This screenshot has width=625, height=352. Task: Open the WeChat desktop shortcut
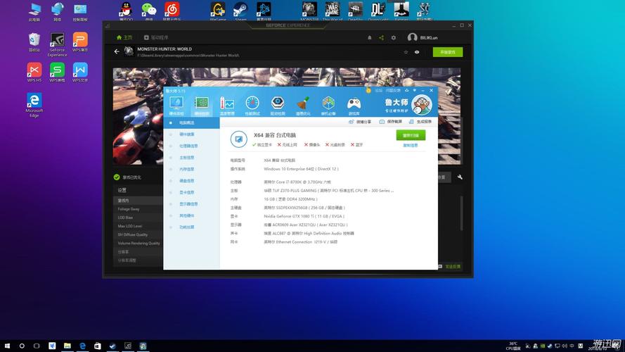(149, 11)
